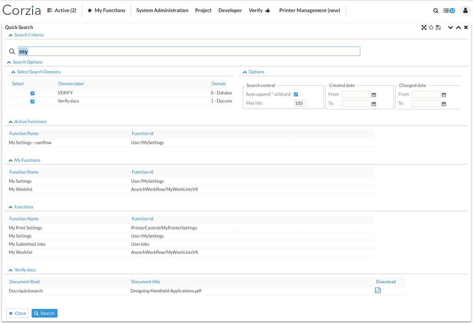Open the user profile avatar icon
This screenshot has height=323, width=473.
coord(465,11)
